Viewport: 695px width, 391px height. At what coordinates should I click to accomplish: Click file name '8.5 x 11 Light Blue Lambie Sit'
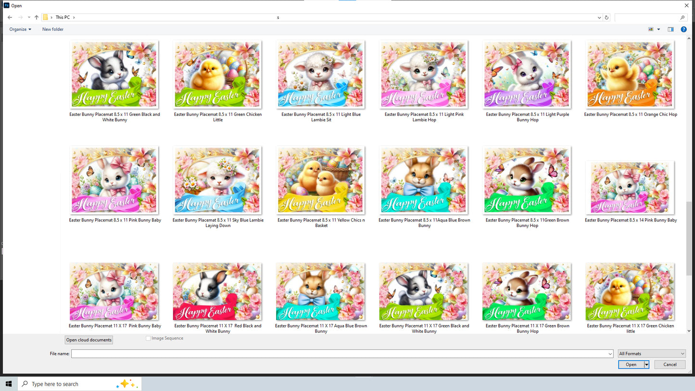pyautogui.click(x=321, y=117)
